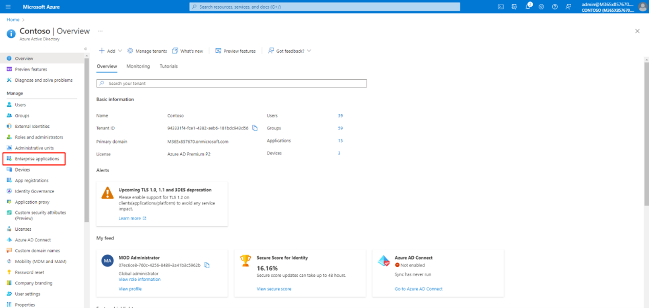Collapse the left navigation pane
The height and width of the screenshot is (308, 649).
[86, 49]
